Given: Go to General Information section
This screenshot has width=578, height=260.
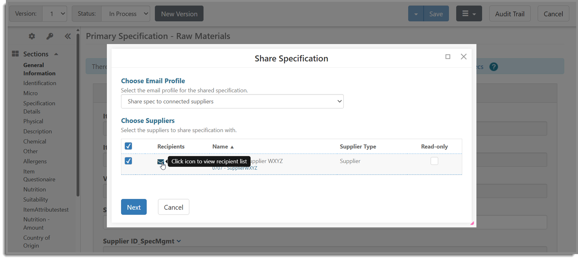Looking at the screenshot, I should pyautogui.click(x=39, y=69).
